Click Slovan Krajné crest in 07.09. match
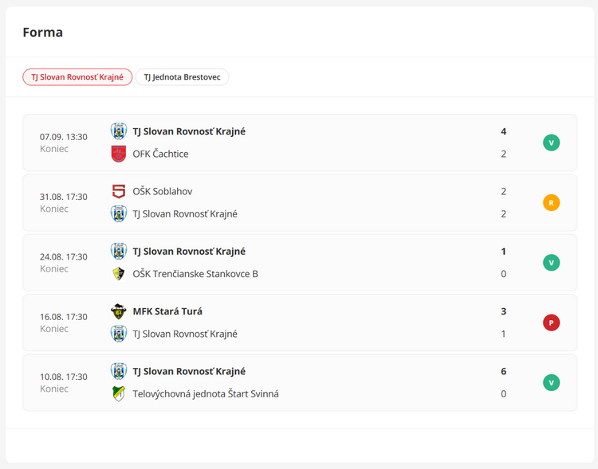 119,131
